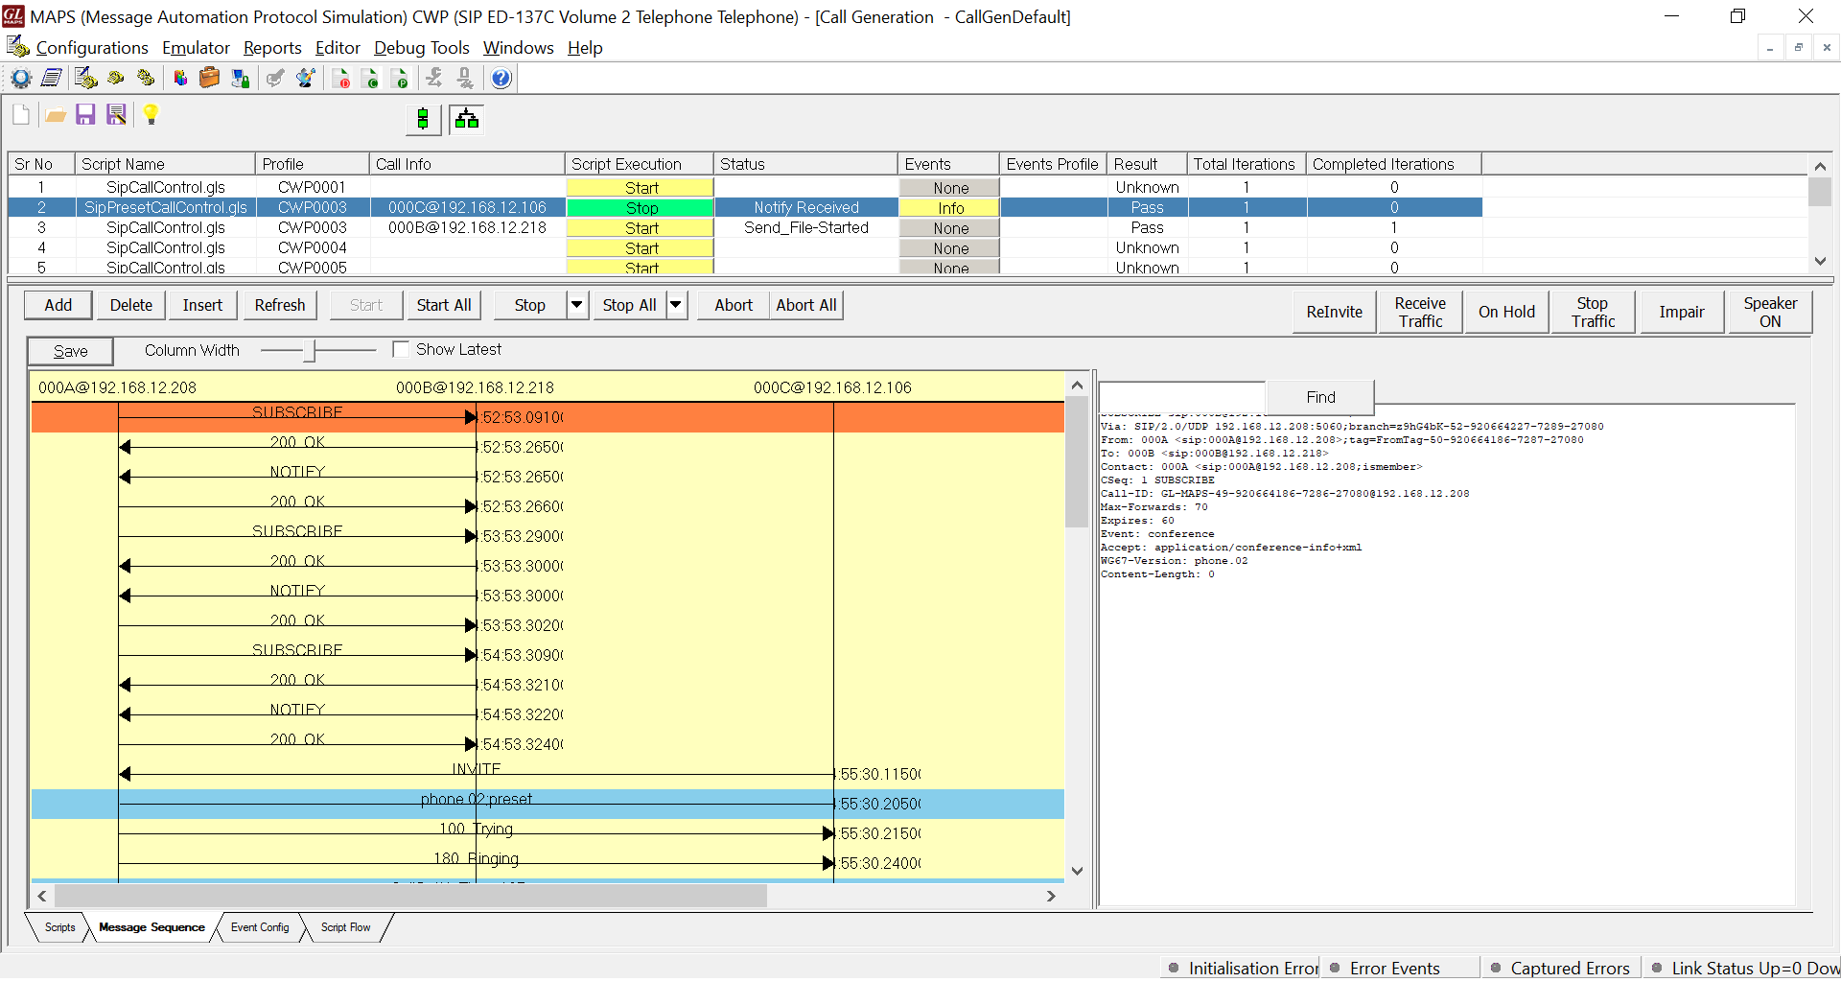The height and width of the screenshot is (982, 1841).
Task: Click the Speaker ON button
Action: 1770,312
